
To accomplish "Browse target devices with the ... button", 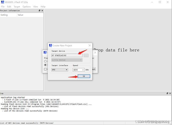I will (86, 55).
